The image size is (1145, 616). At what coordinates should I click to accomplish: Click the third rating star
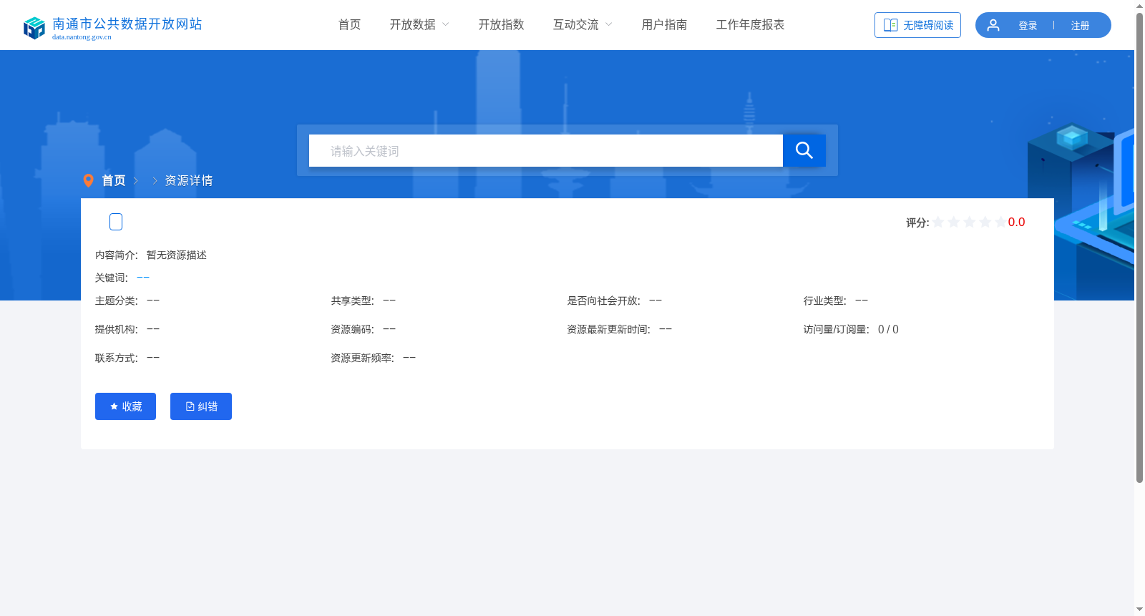970,222
